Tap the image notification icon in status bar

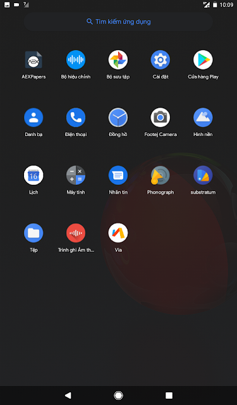7,4
